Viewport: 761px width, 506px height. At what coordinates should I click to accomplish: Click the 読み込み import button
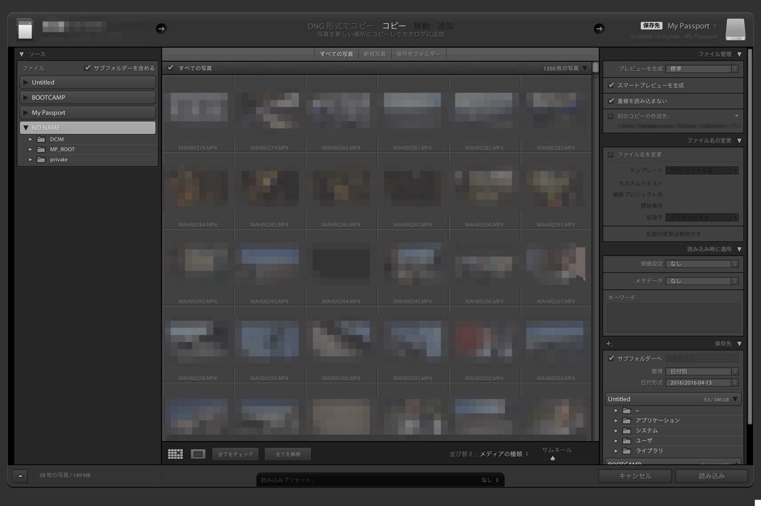click(711, 476)
